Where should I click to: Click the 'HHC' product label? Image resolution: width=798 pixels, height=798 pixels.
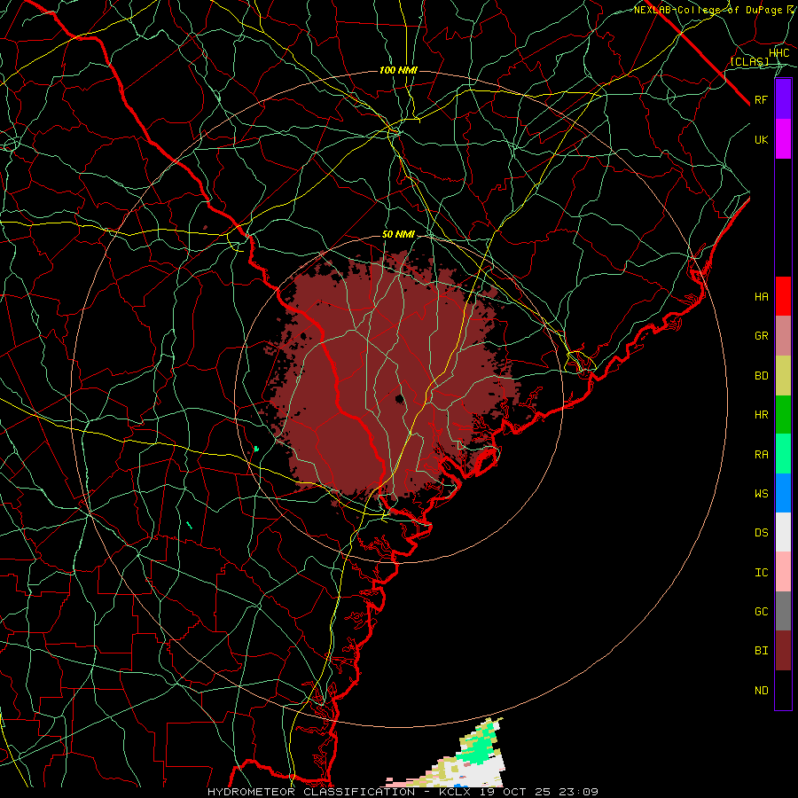point(778,53)
